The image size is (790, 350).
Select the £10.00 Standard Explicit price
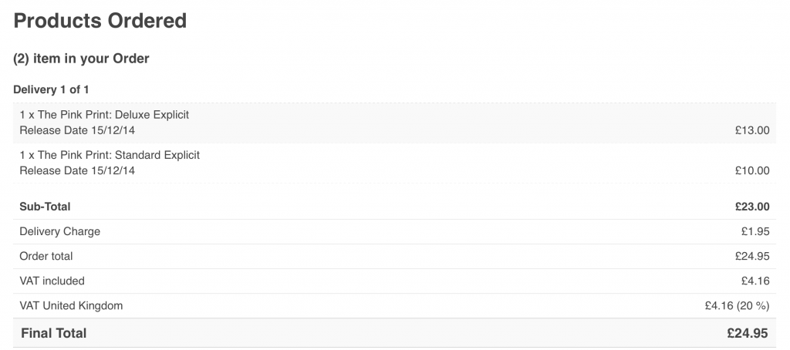coord(752,170)
